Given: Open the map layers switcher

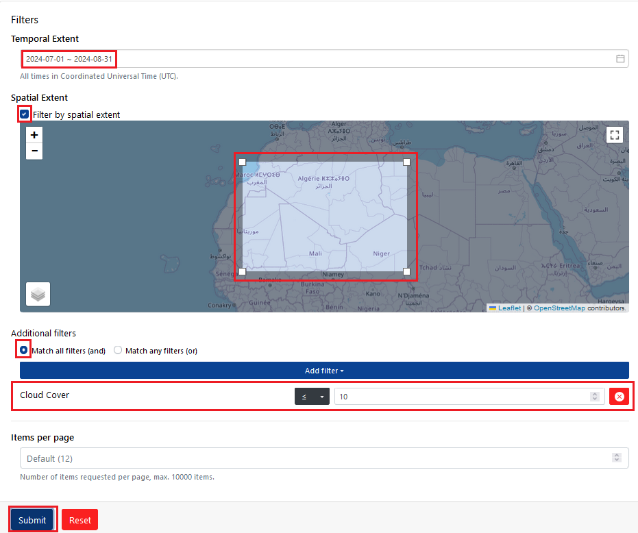Looking at the screenshot, I should pos(38,294).
